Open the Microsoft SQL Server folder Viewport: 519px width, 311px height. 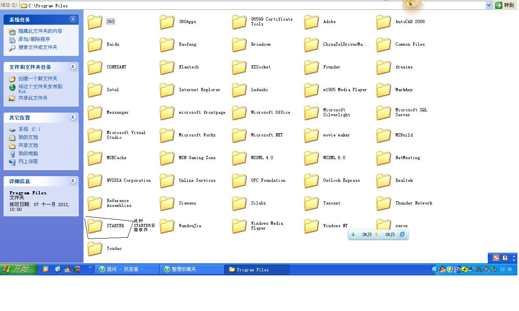pos(402,113)
